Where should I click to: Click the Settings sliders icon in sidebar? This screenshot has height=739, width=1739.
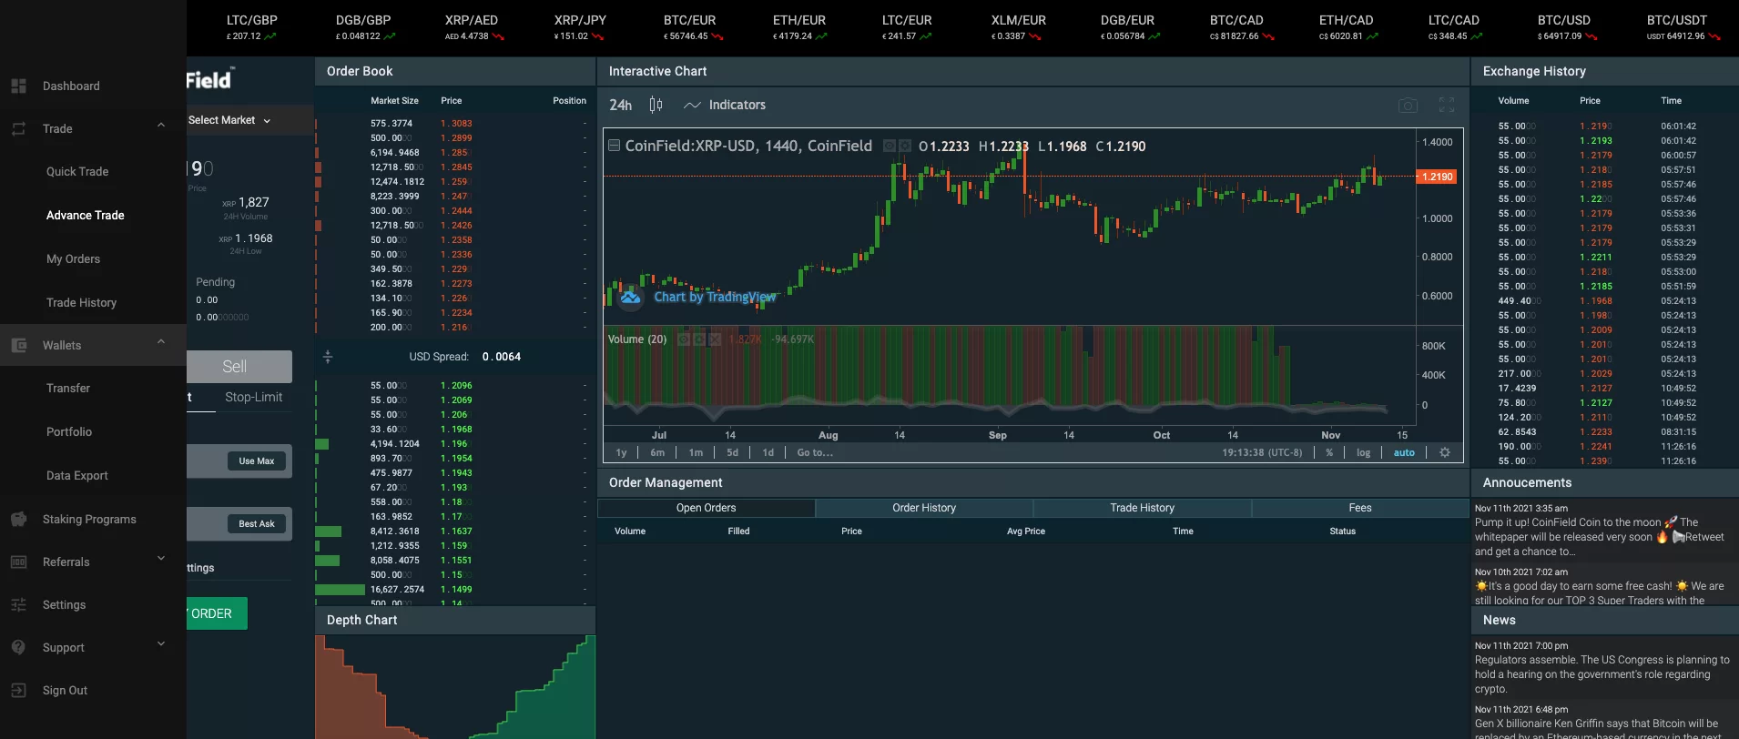tap(18, 604)
